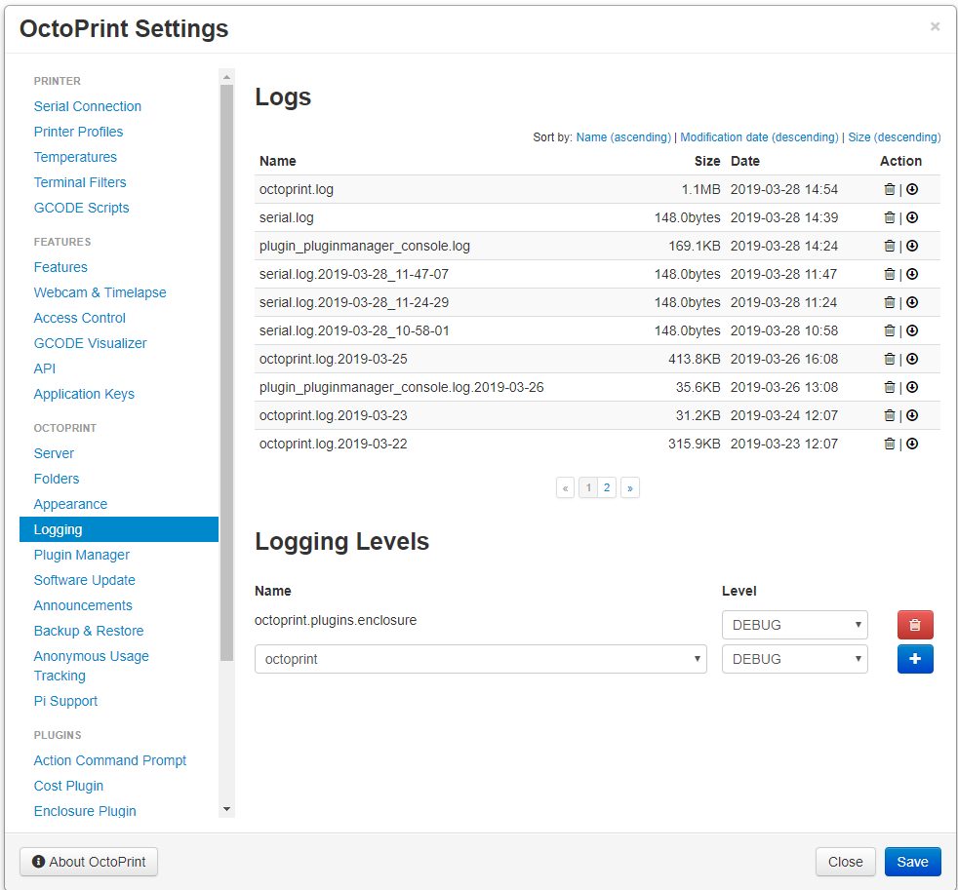Add new logging level with plus button
This screenshot has height=890, width=958.
[915, 659]
